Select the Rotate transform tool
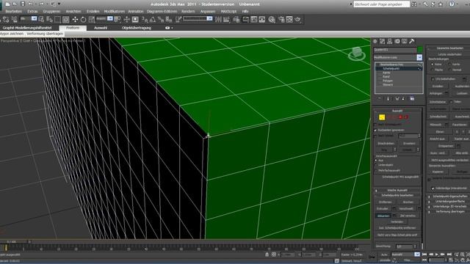This screenshot has height=264, width=470. pyautogui.click(x=83, y=20)
